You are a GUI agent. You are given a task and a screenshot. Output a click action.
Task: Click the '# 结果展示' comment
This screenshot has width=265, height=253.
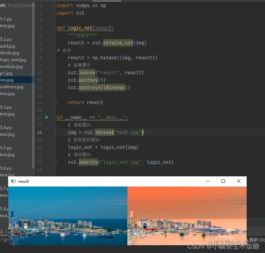tap(79, 65)
